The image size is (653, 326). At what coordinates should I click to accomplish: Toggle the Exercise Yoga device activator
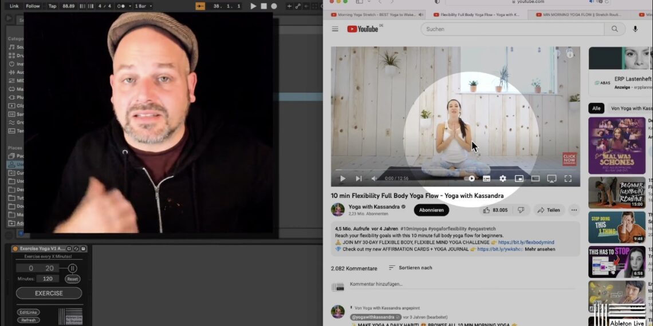click(x=15, y=249)
